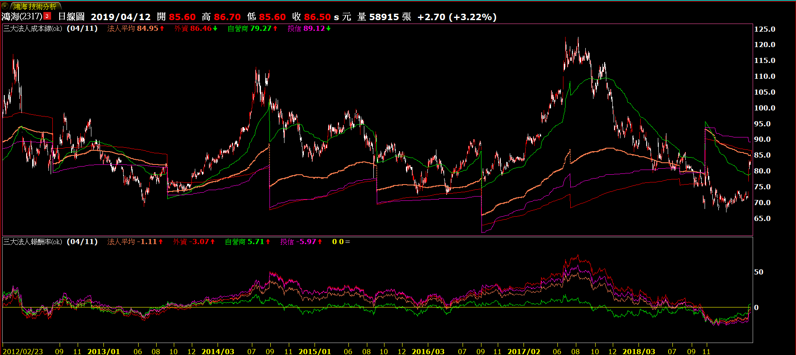Image resolution: width=796 pixels, height=355 pixels.
Task: Click the 日線圖 chart period label
Action: (x=71, y=17)
